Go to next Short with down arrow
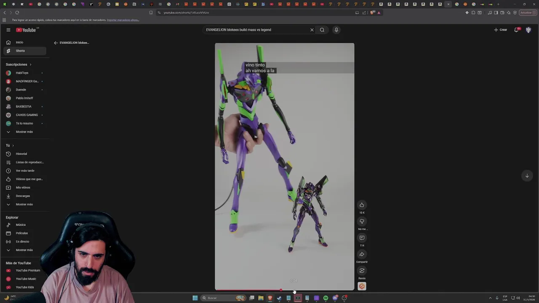Image resolution: width=539 pixels, height=303 pixels. (x=527, y=176)
